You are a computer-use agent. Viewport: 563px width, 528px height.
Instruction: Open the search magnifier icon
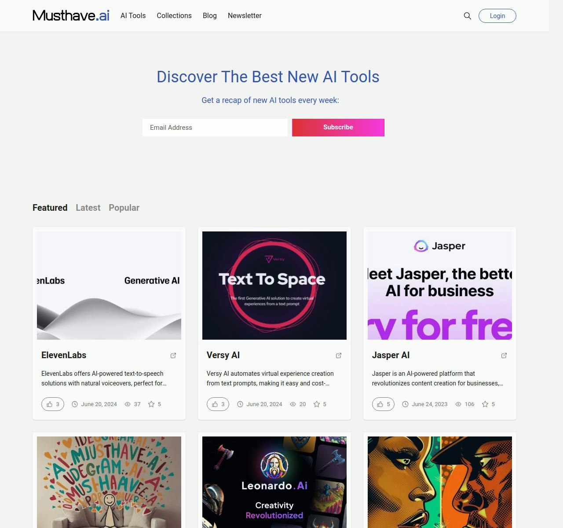pos(467,16)
